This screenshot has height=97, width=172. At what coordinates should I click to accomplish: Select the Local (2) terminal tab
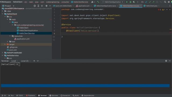pos(25,61)
